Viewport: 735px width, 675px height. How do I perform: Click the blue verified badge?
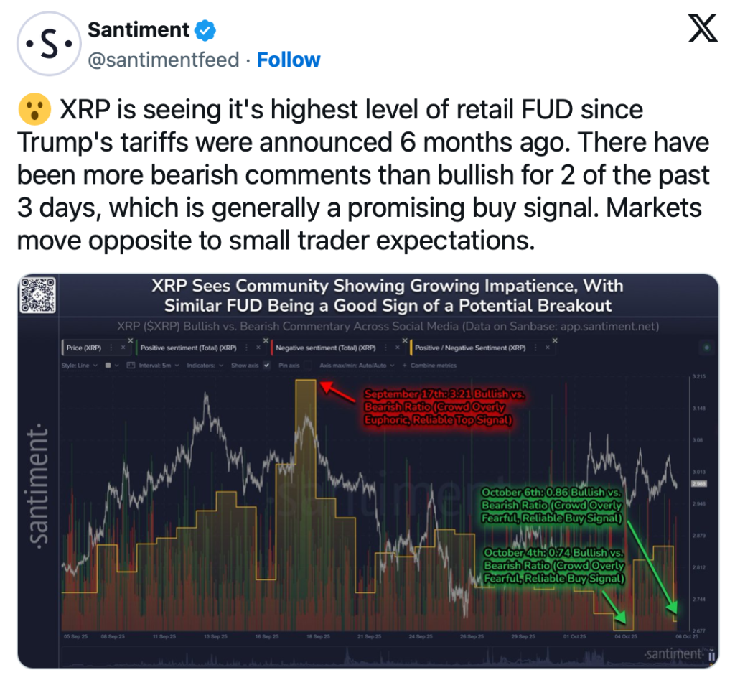(207, 31)
